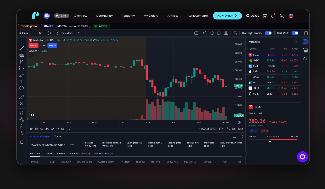
Task: Click the undo arrow
Action: (79, 33)
